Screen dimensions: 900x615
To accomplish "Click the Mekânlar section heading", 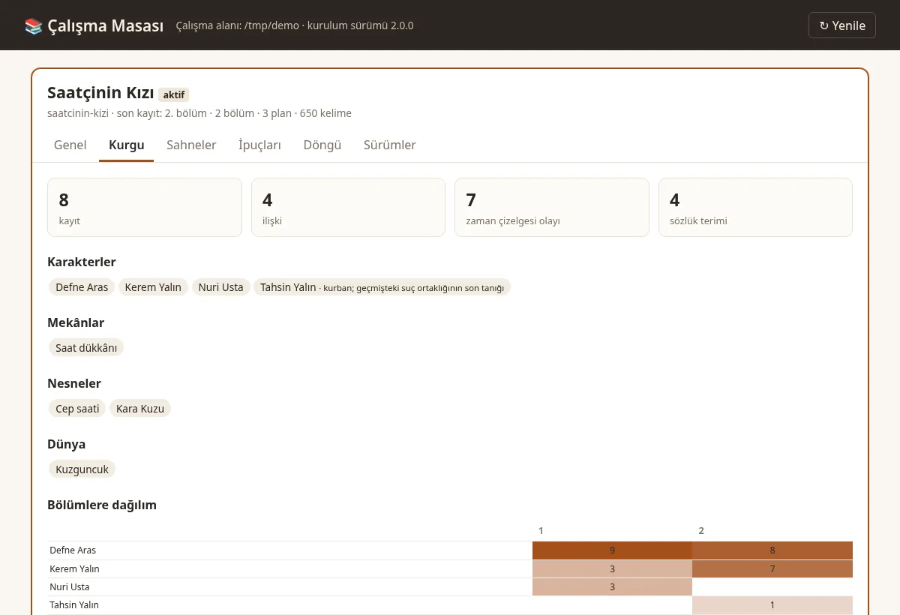I will 76,322.
